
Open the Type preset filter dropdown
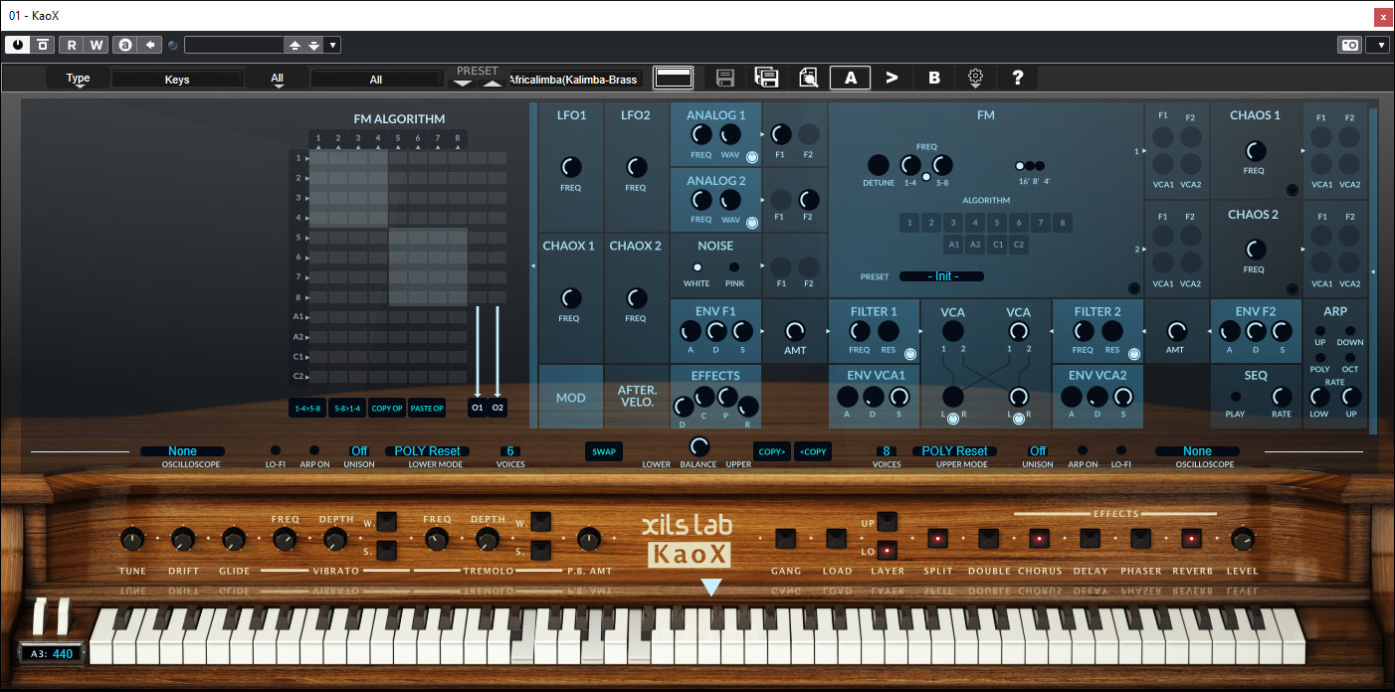[x=78, y=79]
